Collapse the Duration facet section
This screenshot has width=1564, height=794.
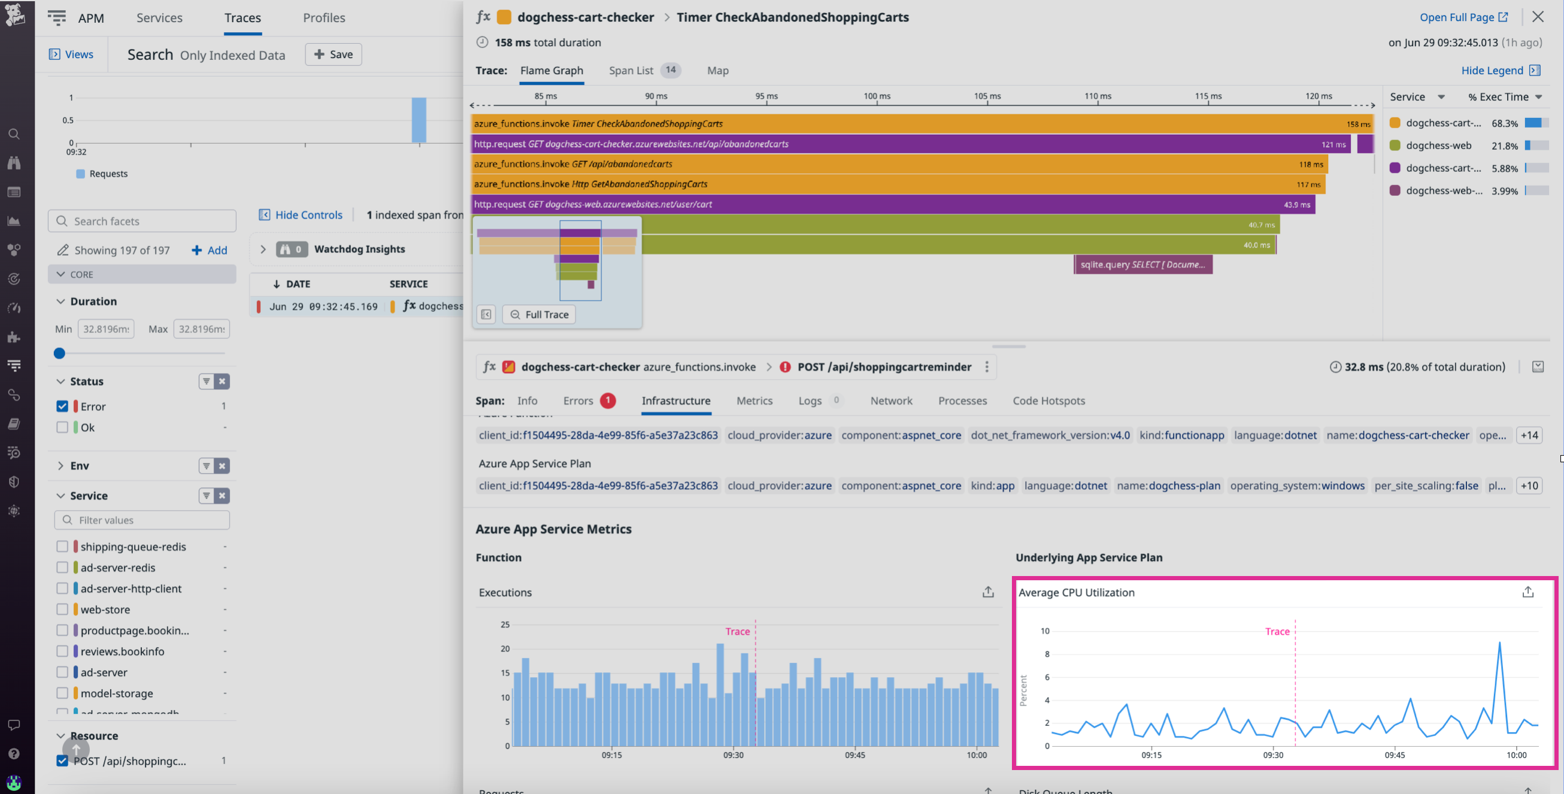coord(60,301)
